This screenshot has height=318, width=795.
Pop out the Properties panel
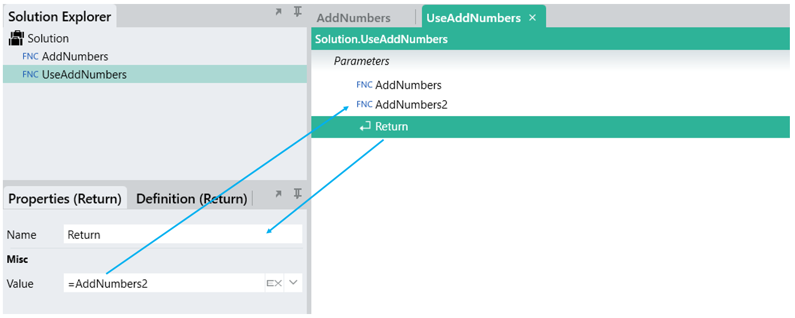[x=278, y=194]
